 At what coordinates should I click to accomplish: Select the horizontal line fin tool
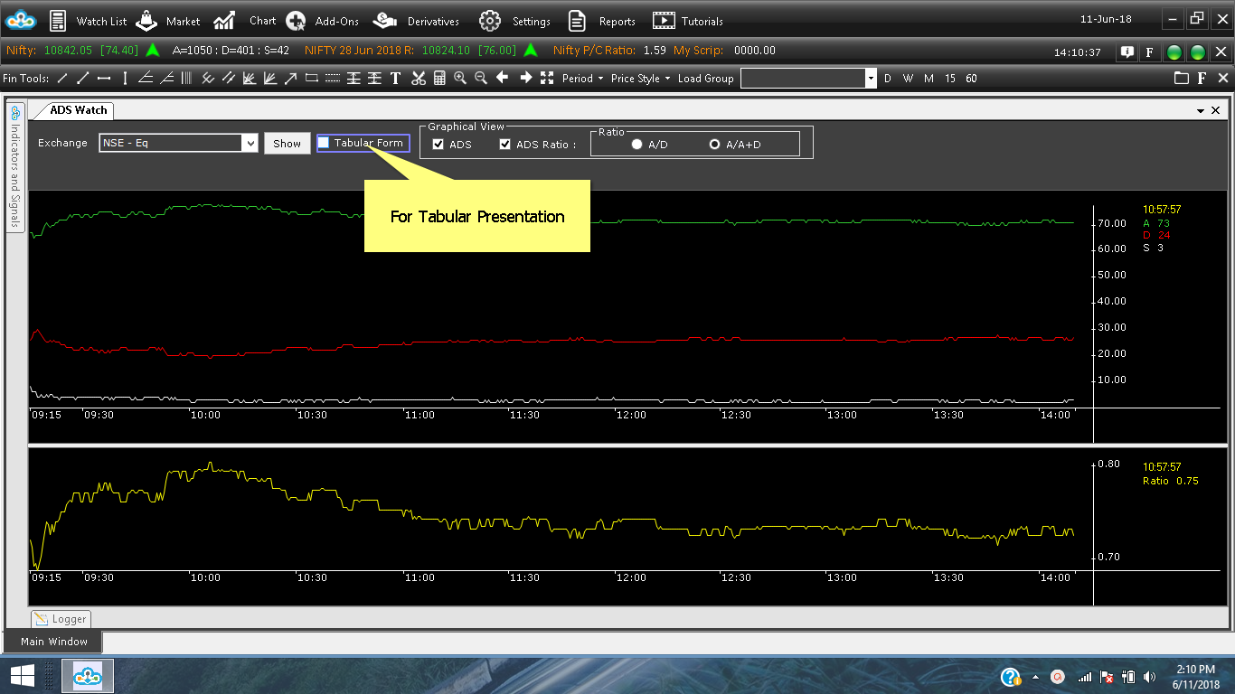104,79
